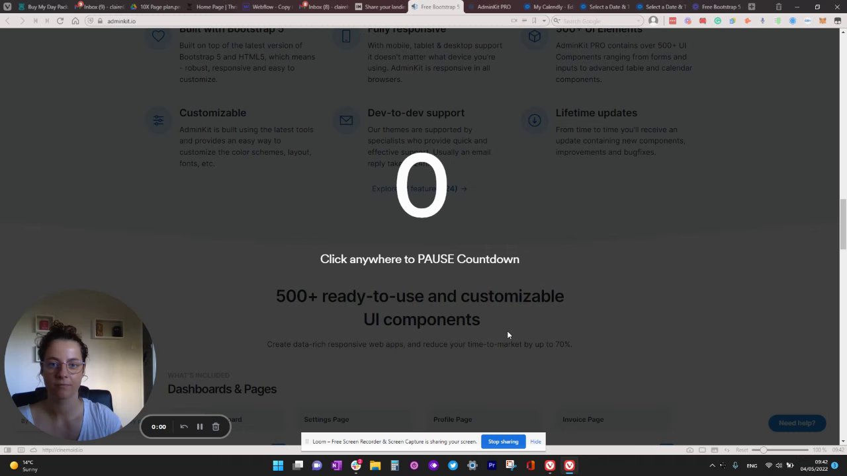Click the page vertical scrollbar thumb
This screenshot has height=476, width=847.
pyautogui.click(x=842, y=223)
